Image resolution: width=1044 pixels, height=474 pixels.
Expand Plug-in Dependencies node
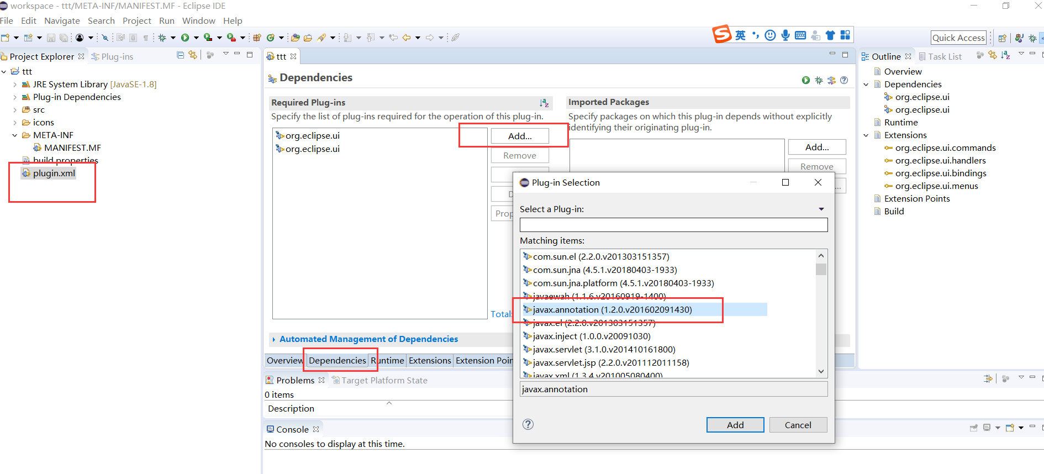pos(15,97)
